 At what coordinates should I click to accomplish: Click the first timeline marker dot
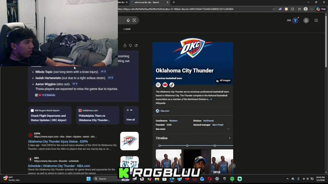[x=160, y=146]
